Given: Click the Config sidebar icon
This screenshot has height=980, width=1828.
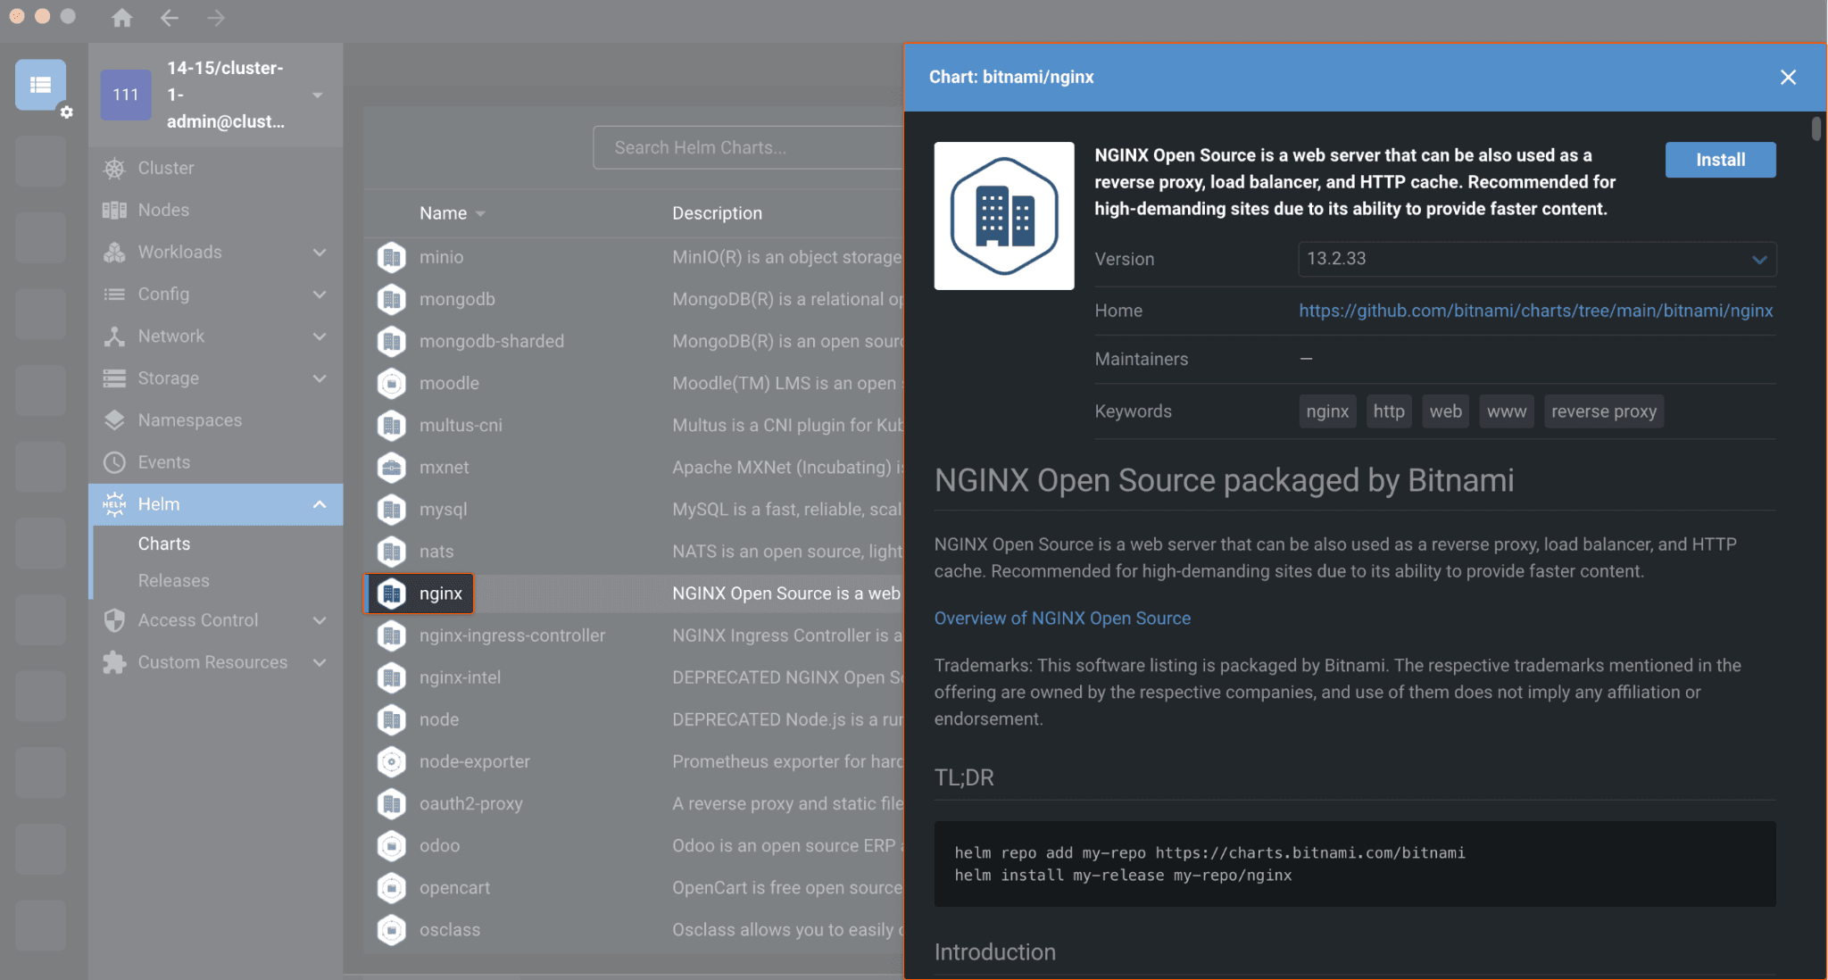Looking at the screenshot, I should point(114,295).
